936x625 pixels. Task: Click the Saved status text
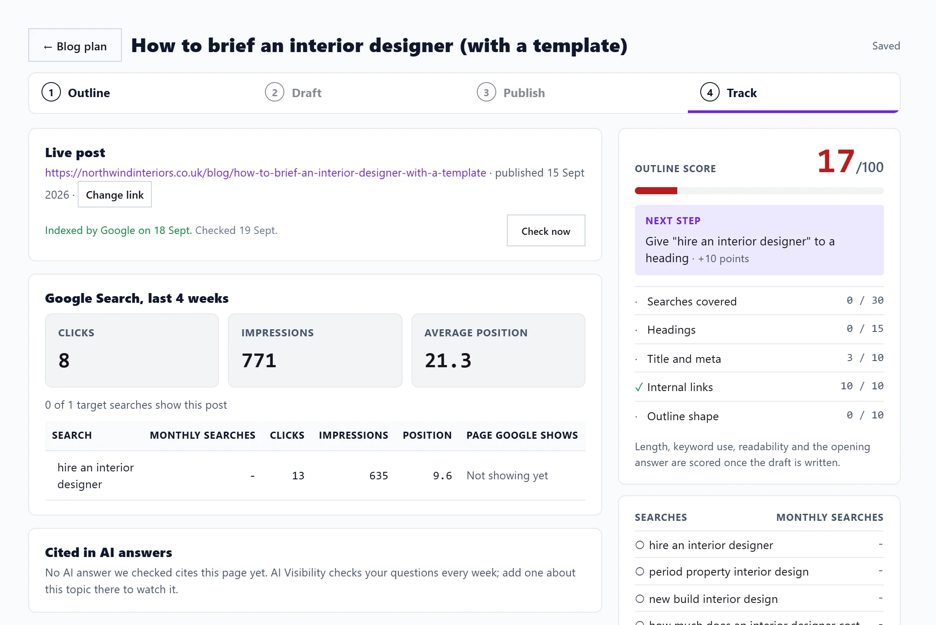click(x=886, y=46)
